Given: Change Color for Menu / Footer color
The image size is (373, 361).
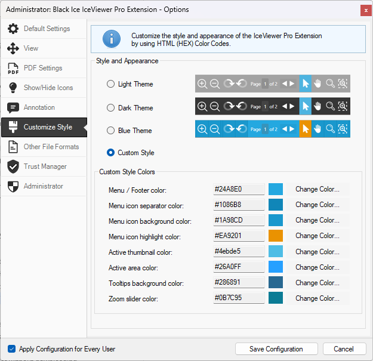Looking at the screenshot, I should tap(317, 189).
